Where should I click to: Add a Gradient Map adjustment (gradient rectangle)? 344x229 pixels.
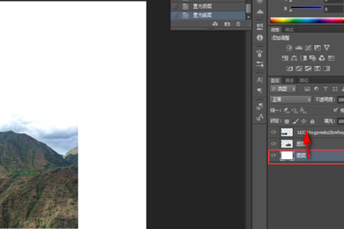[x=327, y=69]
